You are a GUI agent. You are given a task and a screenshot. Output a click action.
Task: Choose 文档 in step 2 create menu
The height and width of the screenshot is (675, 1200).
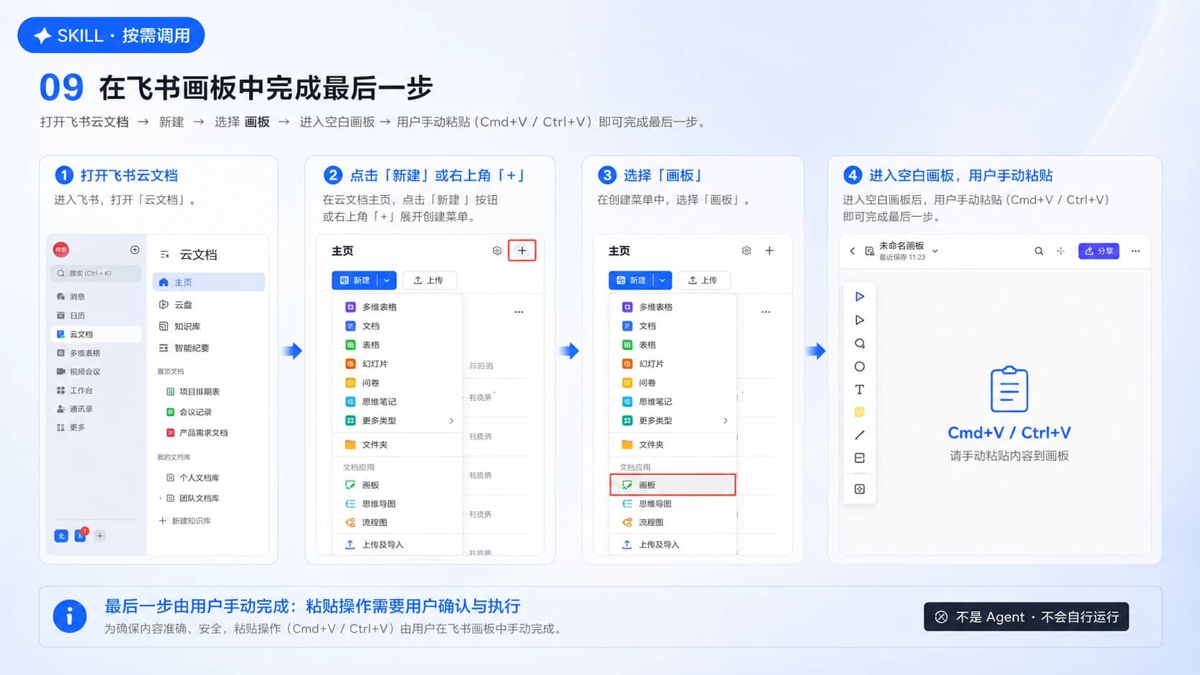point(397,326)
